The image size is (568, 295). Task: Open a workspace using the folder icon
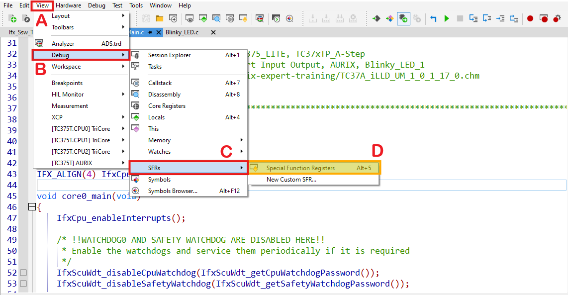160,18
